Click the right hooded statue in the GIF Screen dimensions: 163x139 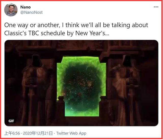pos(126,88)
